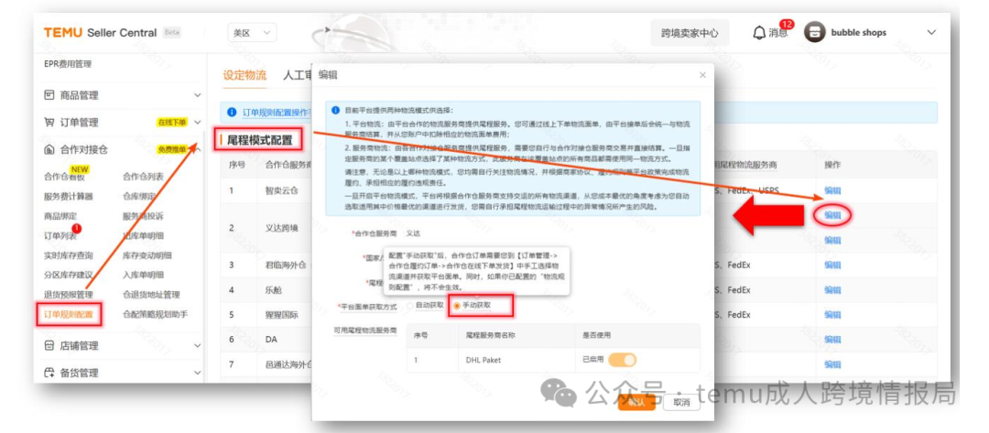Click the 免费推单 yellow tag
This screenshot has width=989, height=433.
point(172,150)
